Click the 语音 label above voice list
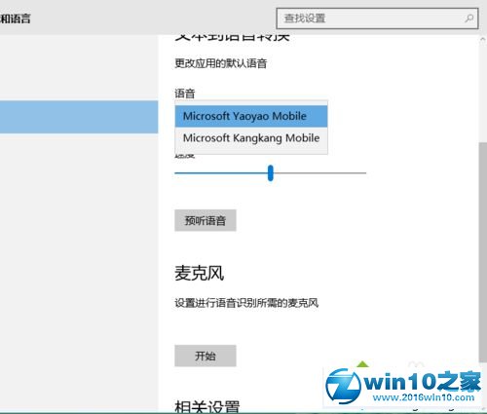 (185, 94)
